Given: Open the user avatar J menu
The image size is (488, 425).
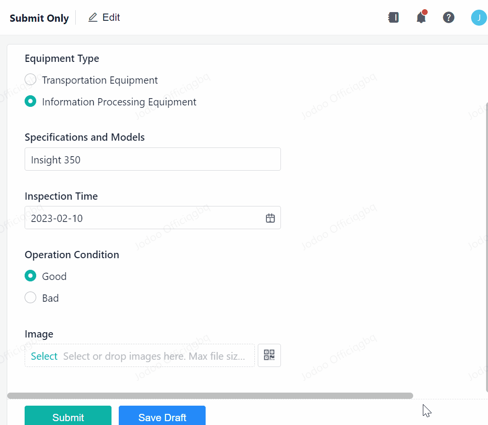Looking at the screenshot, I should 478,18.
